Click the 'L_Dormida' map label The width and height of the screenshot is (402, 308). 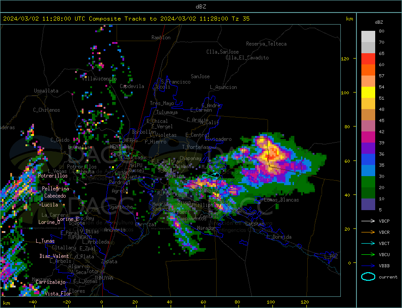tap(279, 237)
